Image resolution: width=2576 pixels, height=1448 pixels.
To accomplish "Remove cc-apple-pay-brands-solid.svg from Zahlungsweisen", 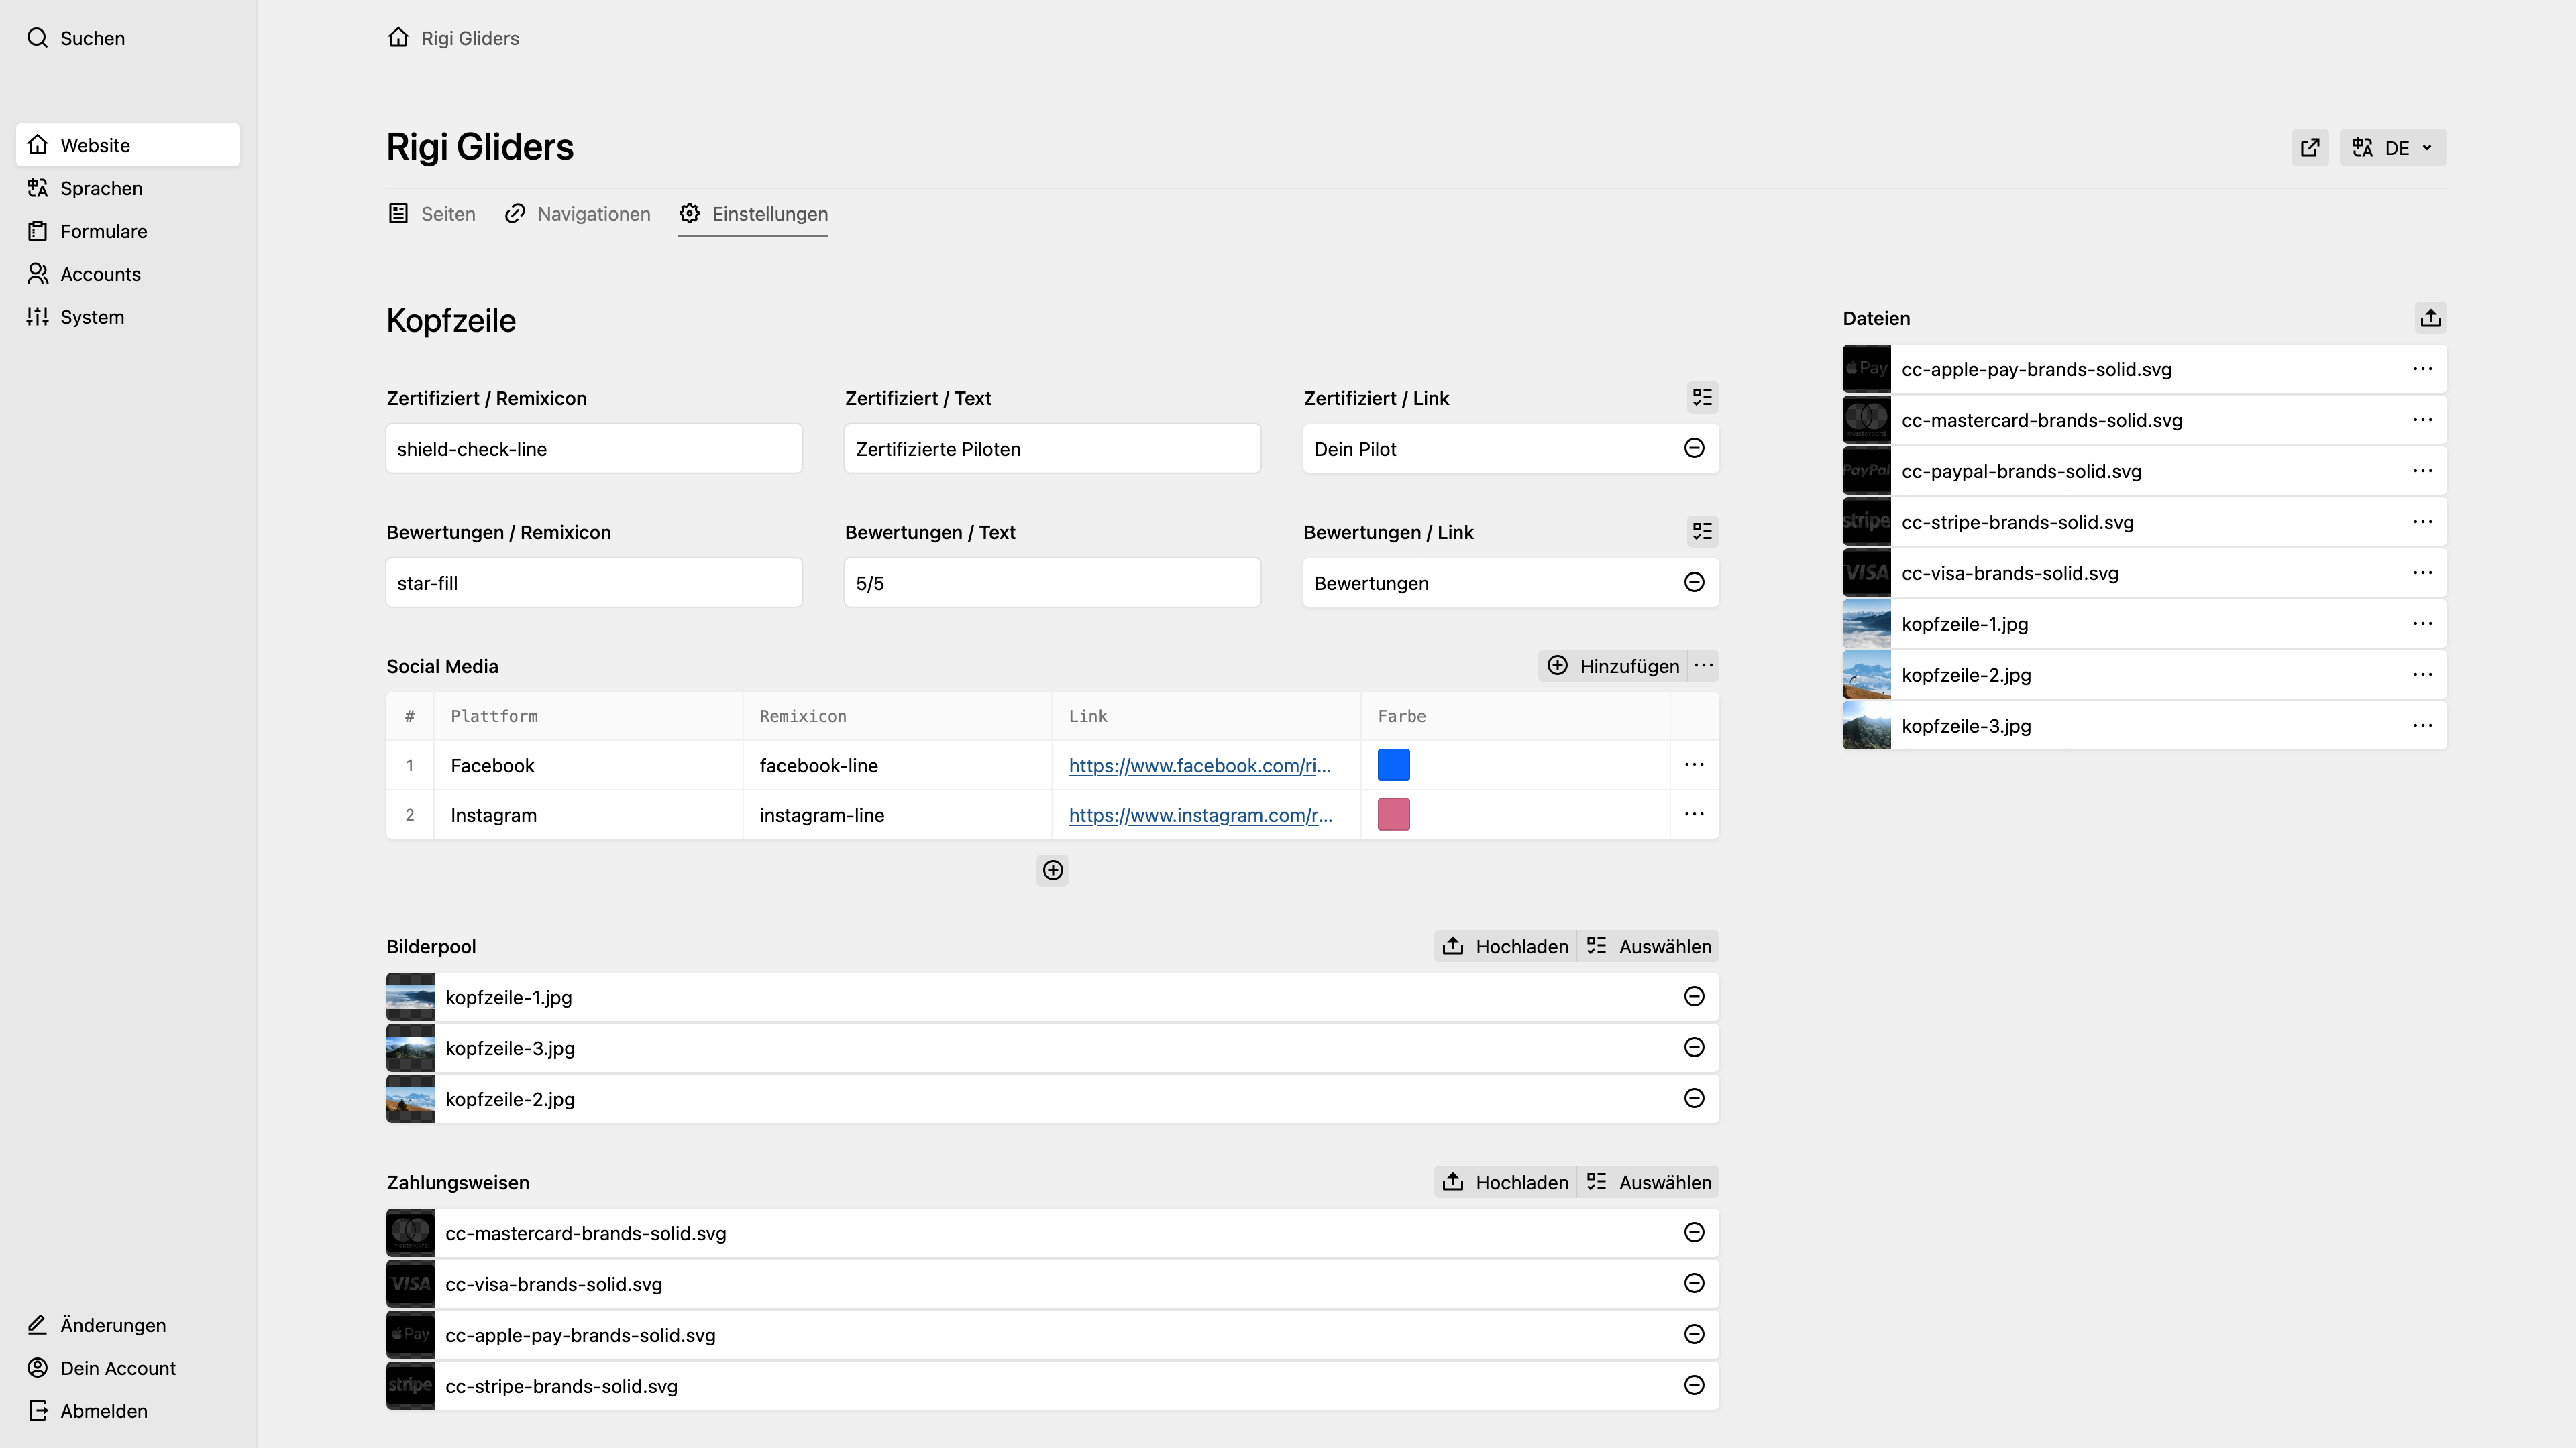I will click(1694, 1334).
